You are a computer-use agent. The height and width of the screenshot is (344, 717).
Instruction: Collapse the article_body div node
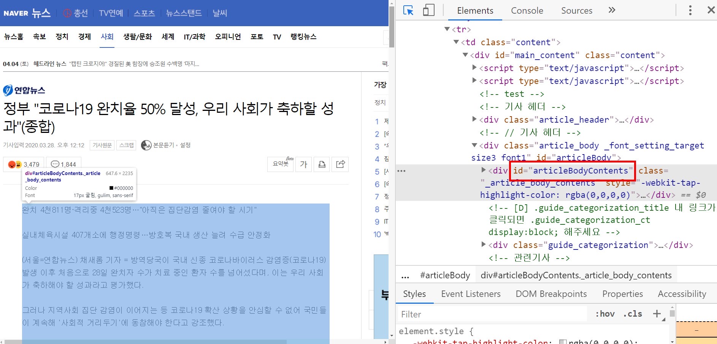coord(474,145)
